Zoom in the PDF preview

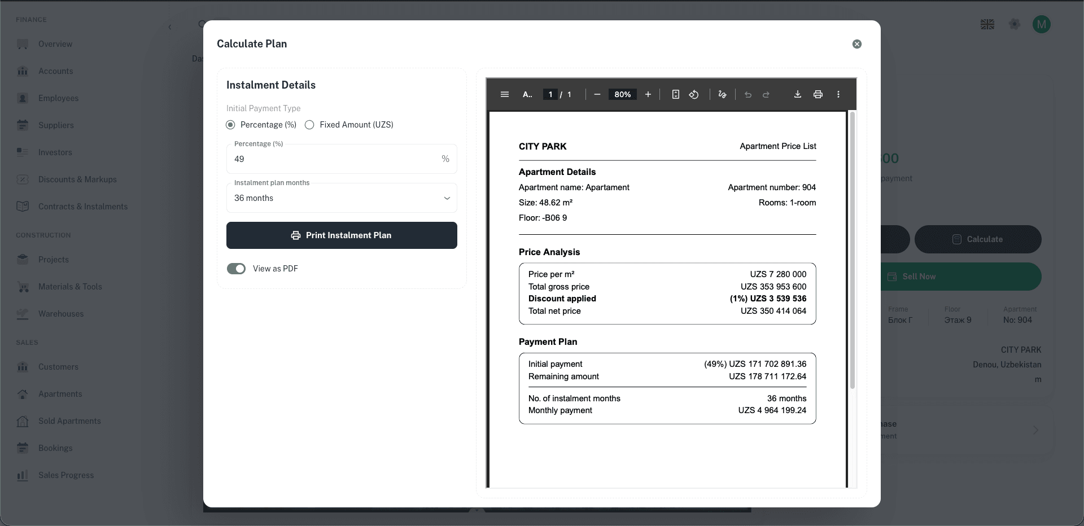coord(648,94)
